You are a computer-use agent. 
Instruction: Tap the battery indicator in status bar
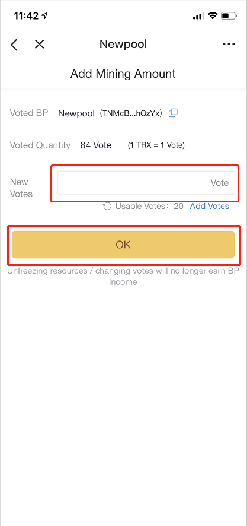[229, 15]
